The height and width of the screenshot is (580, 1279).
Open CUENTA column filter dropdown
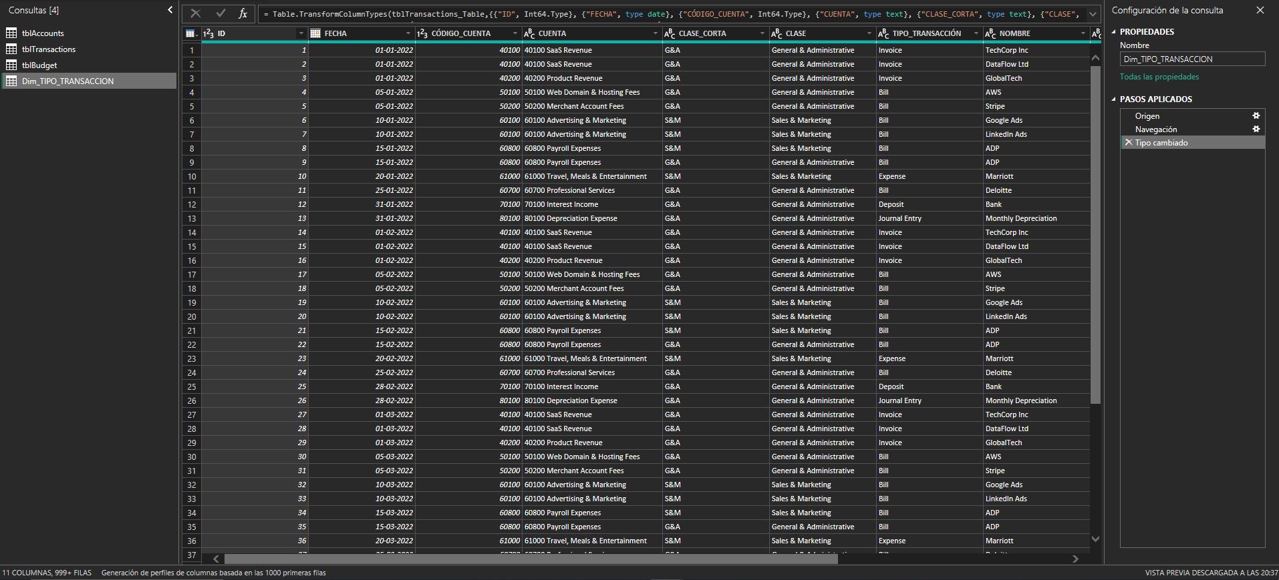(656, 33)
